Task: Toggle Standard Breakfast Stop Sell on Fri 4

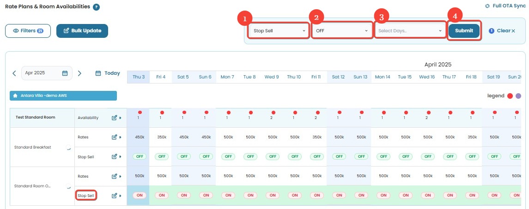Action: [162, 156]
